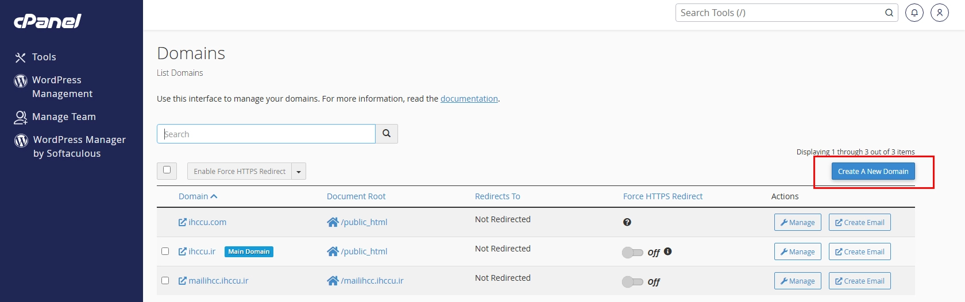
Task: Click the Search Tools input field
Action: pyautogui.click(x=781, y=13)
